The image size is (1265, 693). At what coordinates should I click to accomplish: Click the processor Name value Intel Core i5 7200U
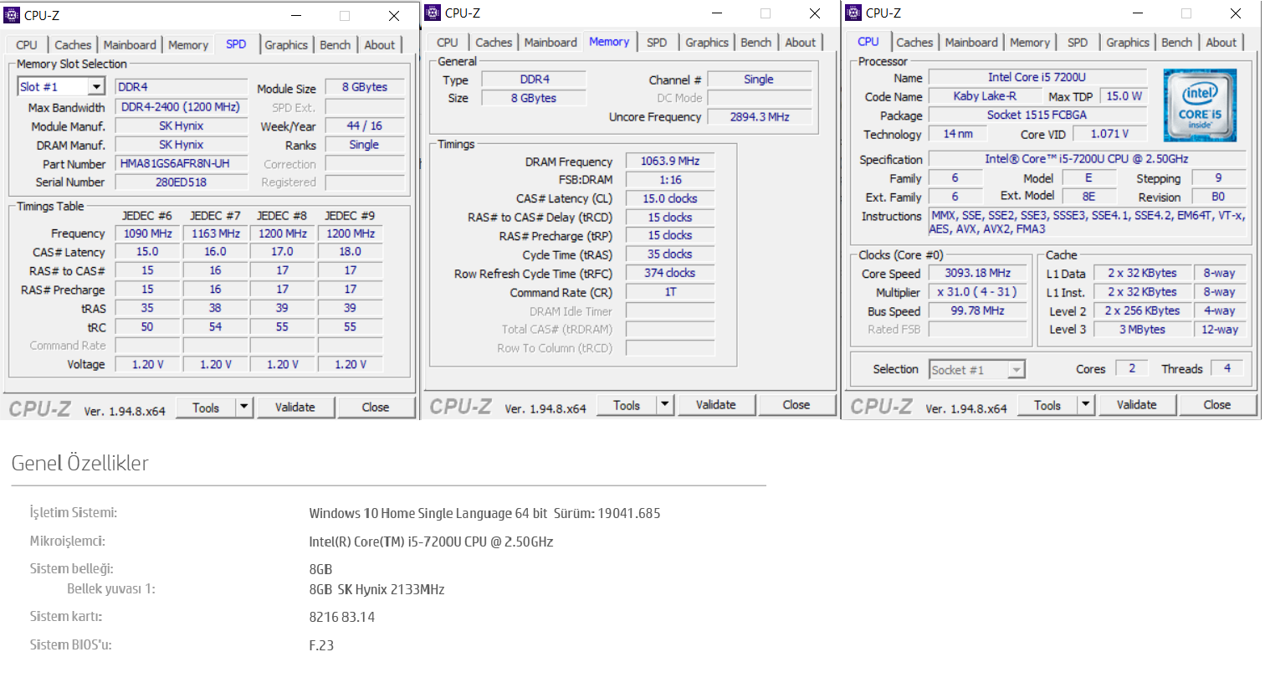tap(1037, 77)
